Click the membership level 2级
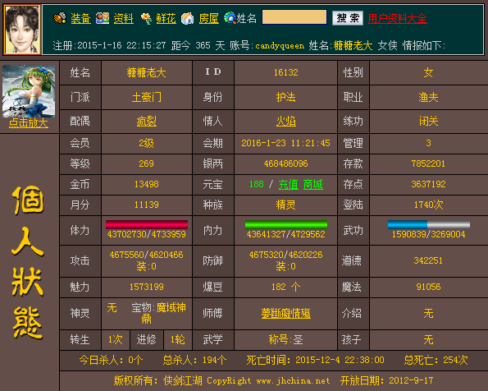Viewport: 488px width, 391px height. (147, 143)
